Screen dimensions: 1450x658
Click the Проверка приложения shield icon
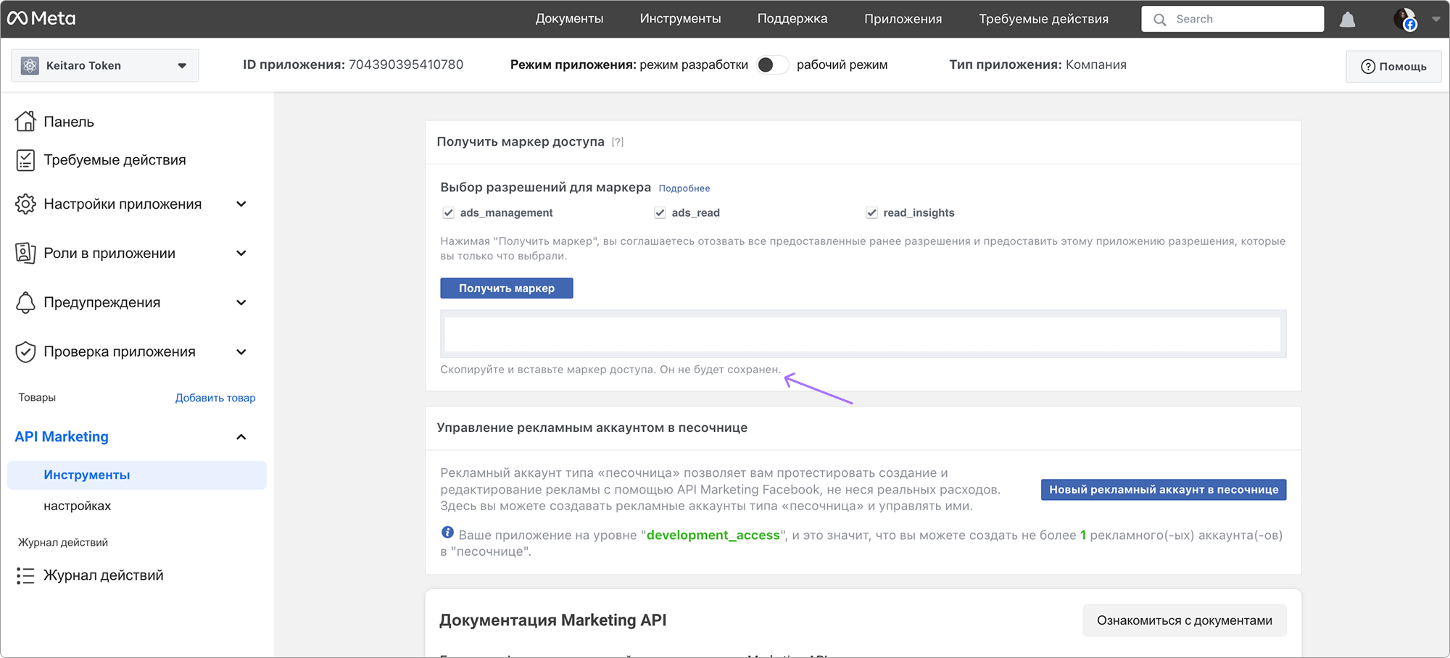(x=25, y=351)
